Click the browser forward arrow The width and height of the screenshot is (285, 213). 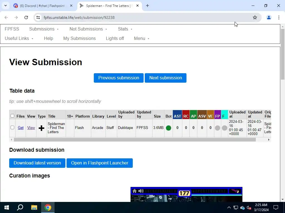click(16, 17)
